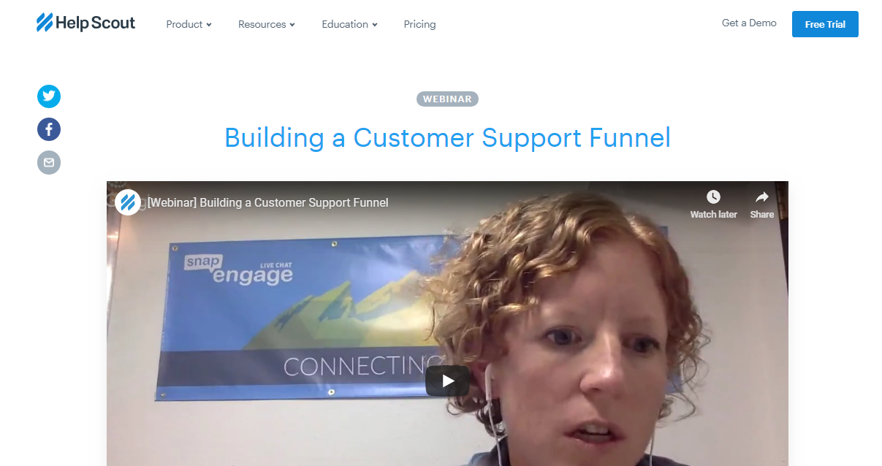Open the channel avatar on the video
Screen dimensions: 882x466
(x=128, y=202)
